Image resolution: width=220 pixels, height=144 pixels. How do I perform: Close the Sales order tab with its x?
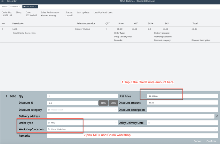coord(36,7)
